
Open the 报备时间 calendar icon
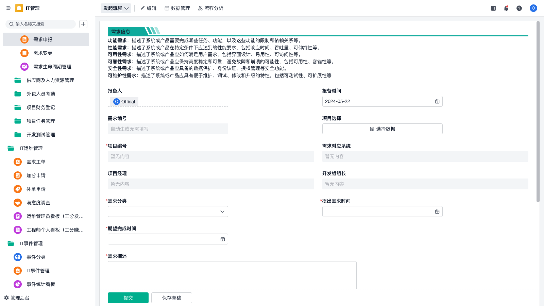click(x=437, y=101)
